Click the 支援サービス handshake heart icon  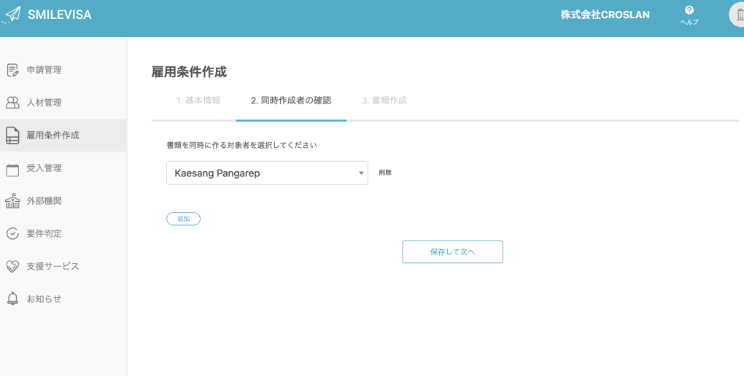(12, 266)
